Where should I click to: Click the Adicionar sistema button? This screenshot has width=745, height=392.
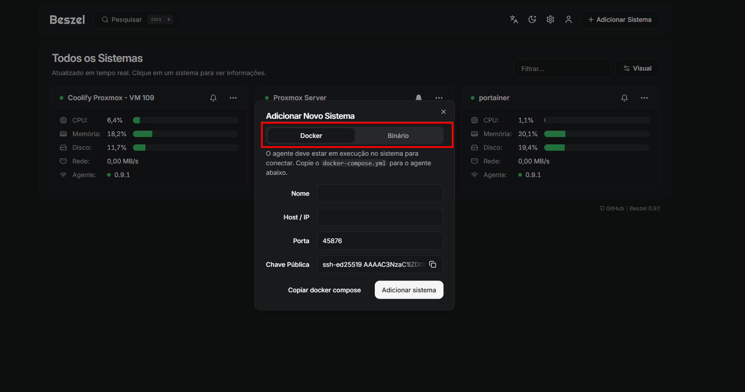coord(409,290)
